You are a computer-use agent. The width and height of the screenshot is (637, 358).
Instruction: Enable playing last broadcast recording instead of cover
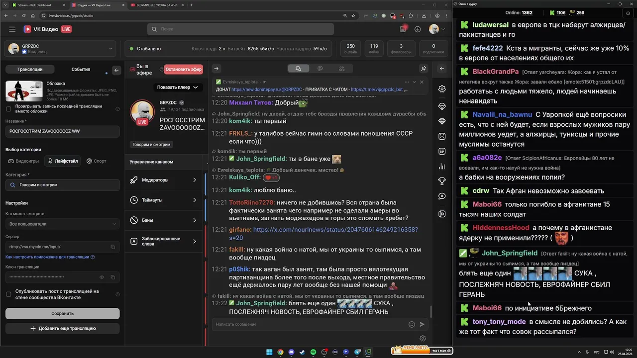coord(8,109)
